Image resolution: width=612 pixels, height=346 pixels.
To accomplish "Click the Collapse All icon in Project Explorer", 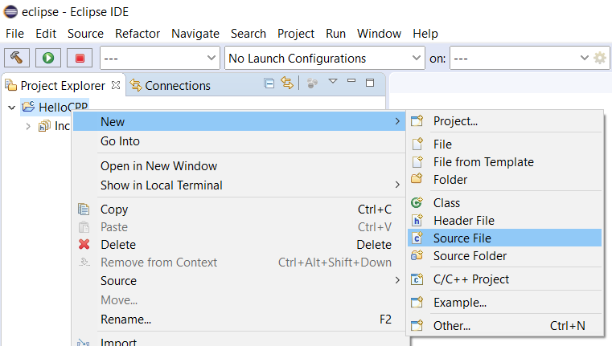I will coord(269,83).
